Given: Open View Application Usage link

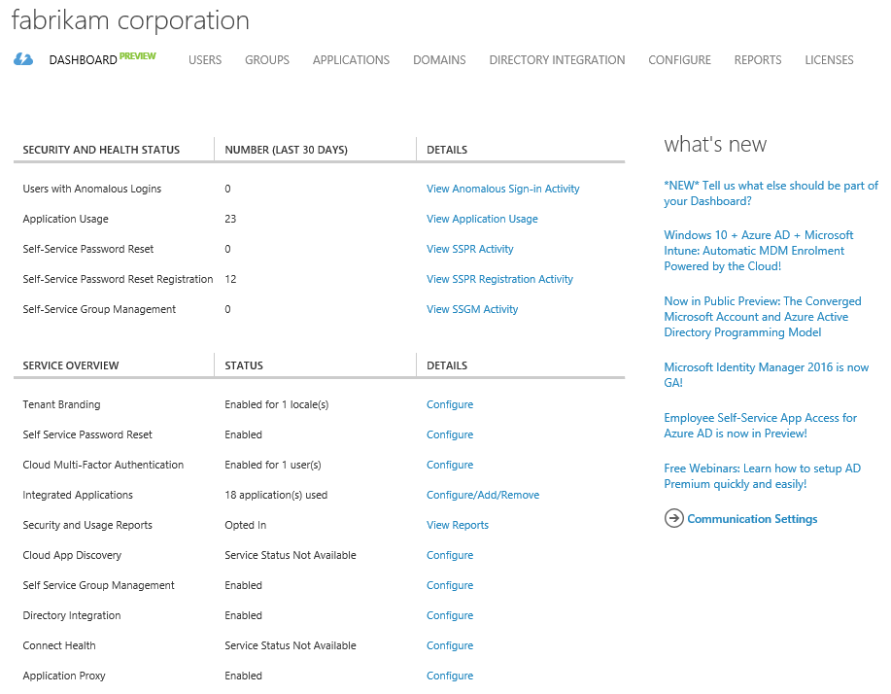Looking at the screenshot, I should click(x=482, y=219).
